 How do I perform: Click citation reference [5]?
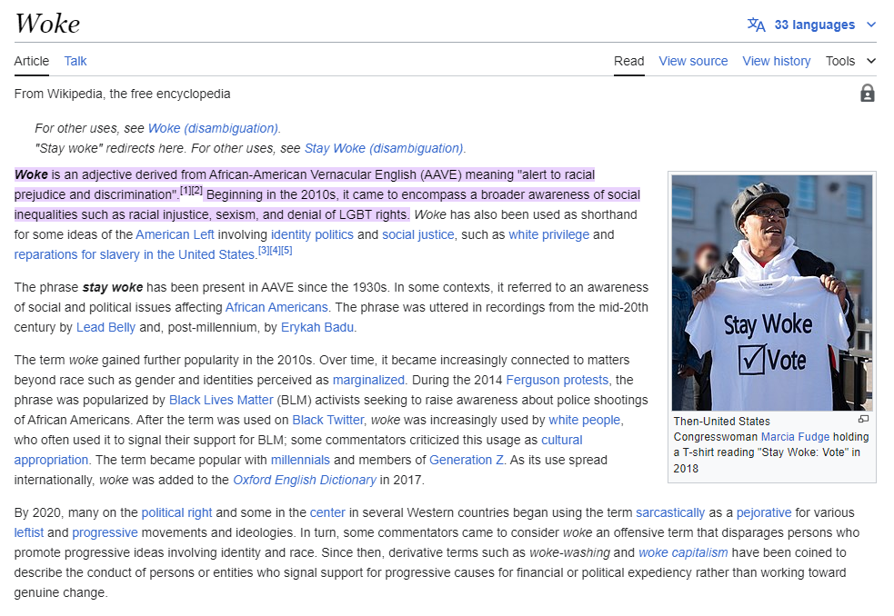click(x=286, y=250)
